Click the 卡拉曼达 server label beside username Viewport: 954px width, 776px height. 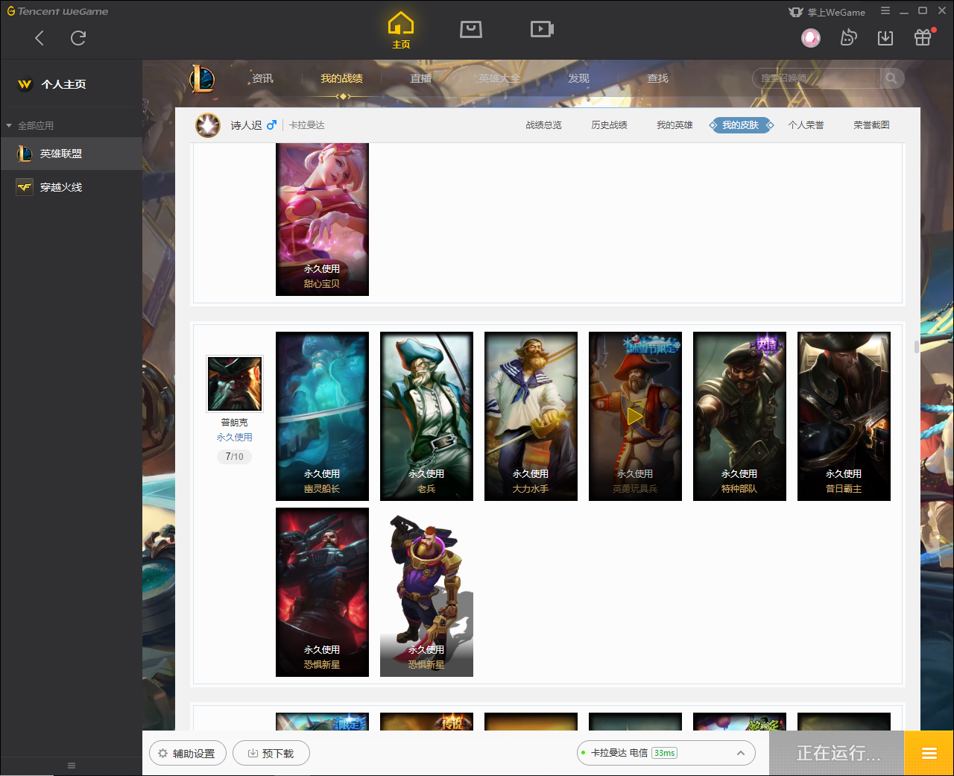[307, 125]
